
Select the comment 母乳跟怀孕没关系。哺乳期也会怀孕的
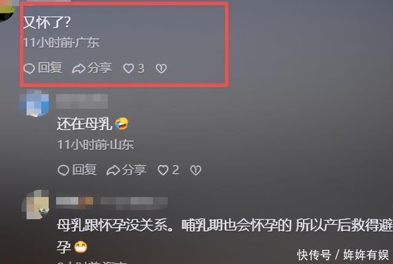coord(174,225)
